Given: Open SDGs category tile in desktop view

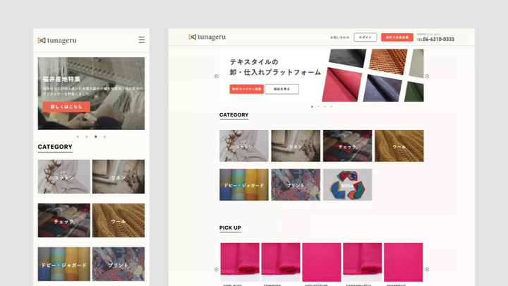Looking at the screenshot, I should 348,184.
